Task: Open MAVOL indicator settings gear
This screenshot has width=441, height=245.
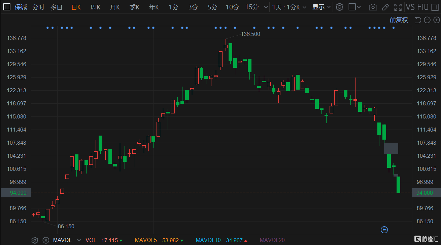Action: click(x=35, y=240)
